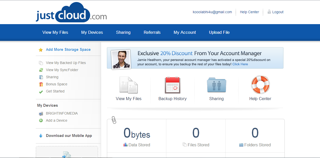Click the gold star icon beside Add More Storage

pos(41,50)
